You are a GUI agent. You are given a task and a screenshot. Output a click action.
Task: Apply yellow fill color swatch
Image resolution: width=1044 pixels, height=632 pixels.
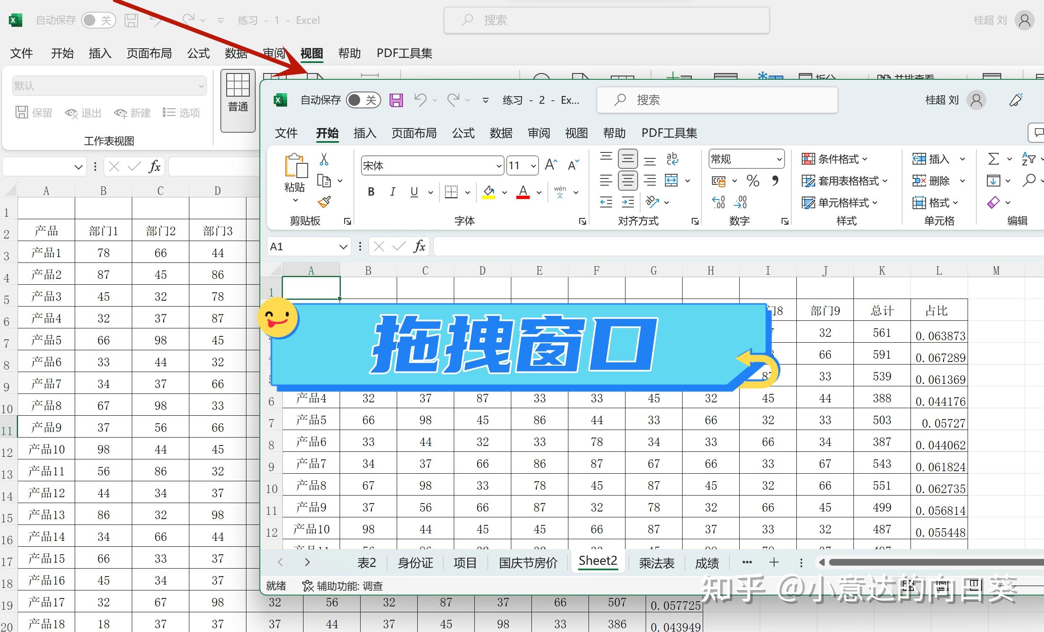[489, 192]
